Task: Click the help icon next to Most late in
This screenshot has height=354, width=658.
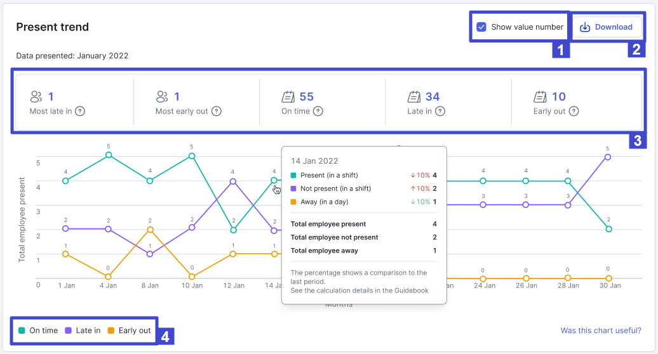Action: [80, 111]
